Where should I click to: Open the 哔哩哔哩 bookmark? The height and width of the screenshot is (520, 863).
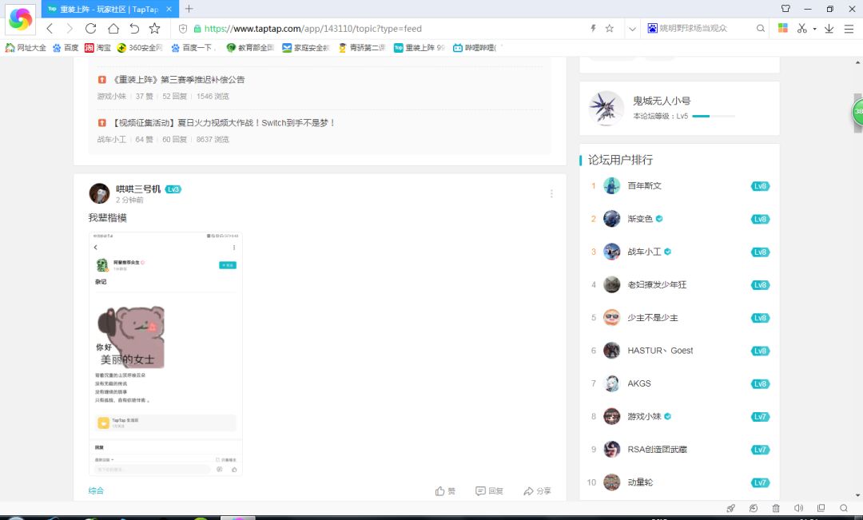[475, 48]
